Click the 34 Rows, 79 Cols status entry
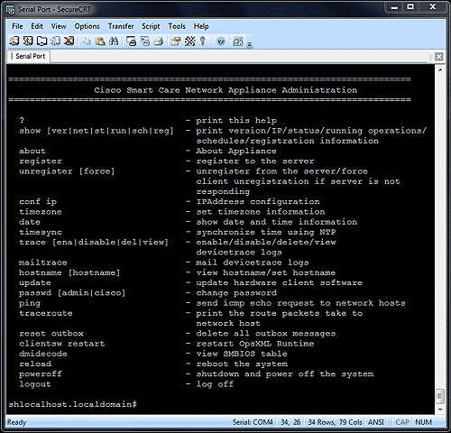The image size is (451, 433). [335, 422]
